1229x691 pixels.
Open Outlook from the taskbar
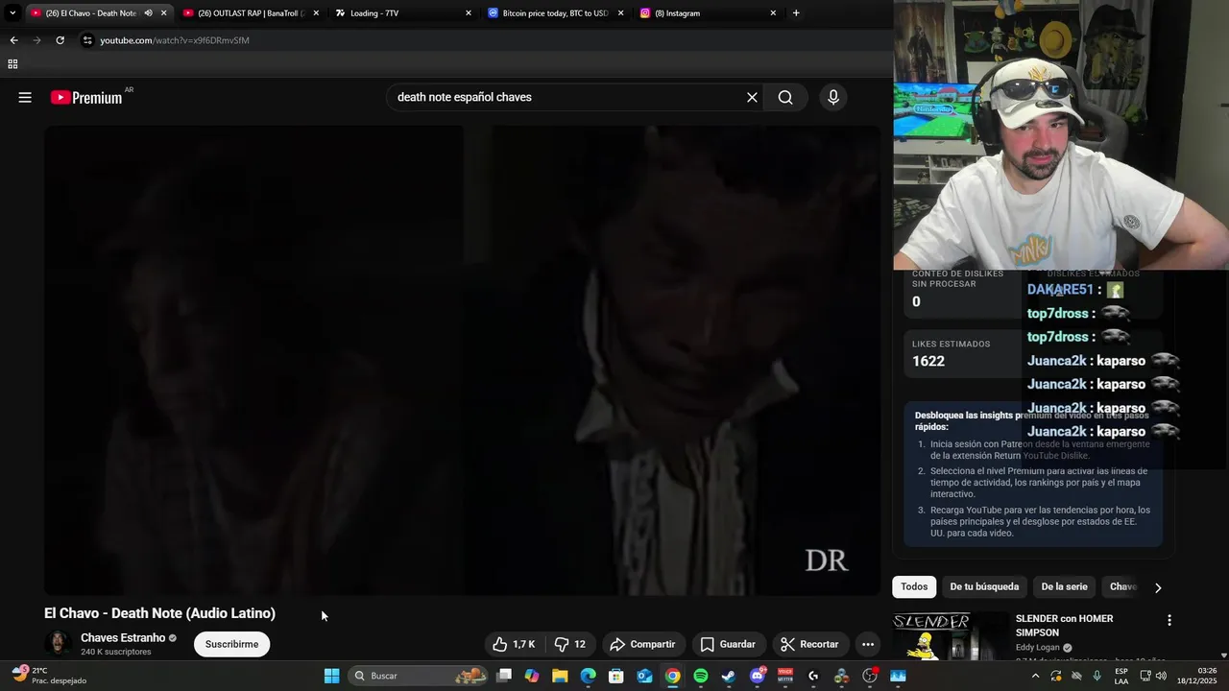[x=644, y=676]
